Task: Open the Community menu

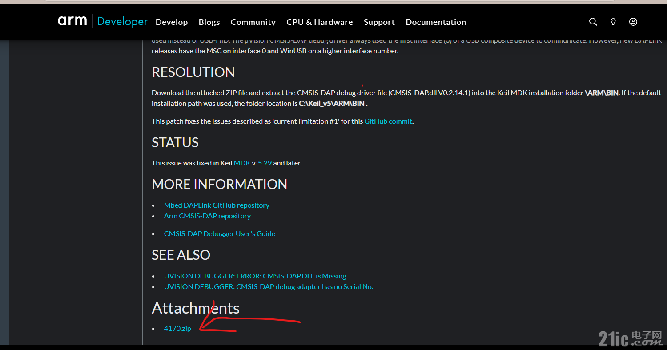Action: click(x=253, y=22)
